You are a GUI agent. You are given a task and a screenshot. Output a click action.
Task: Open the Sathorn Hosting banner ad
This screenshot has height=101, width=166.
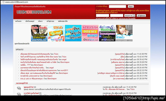[x=107, y=28]
